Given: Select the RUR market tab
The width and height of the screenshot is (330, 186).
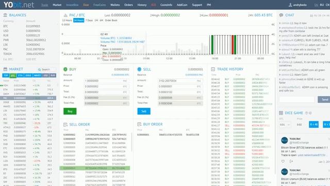Looking at the screenshot, I should [53, 75].
